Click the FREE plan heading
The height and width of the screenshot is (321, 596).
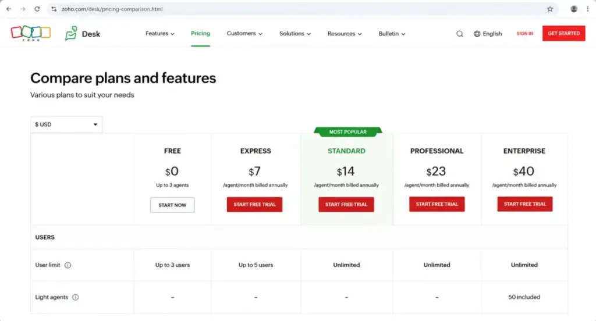point(172,151)
